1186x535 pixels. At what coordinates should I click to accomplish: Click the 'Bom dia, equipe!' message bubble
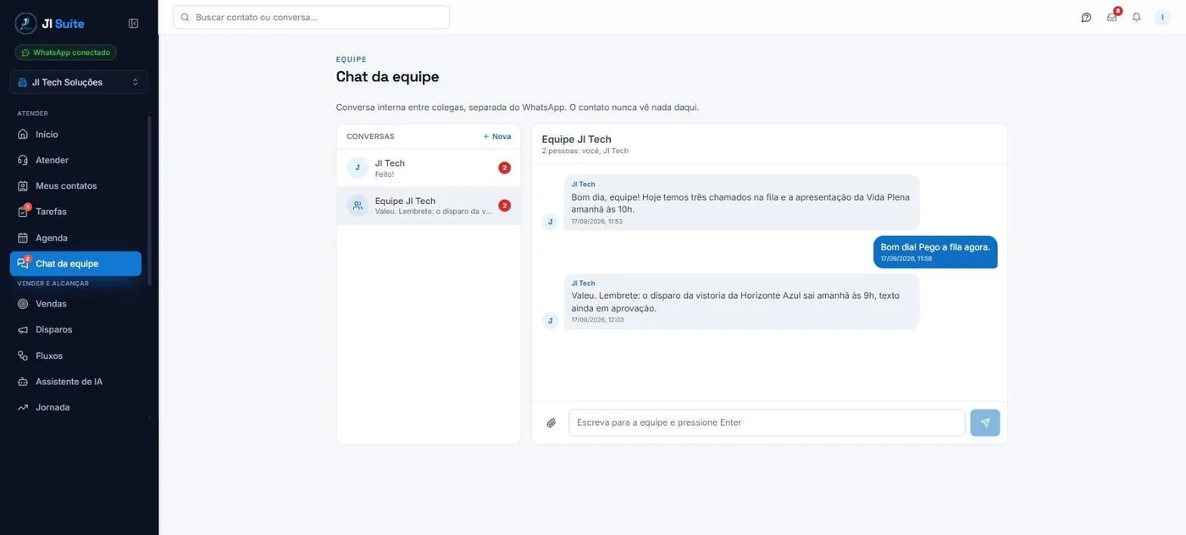741,202
